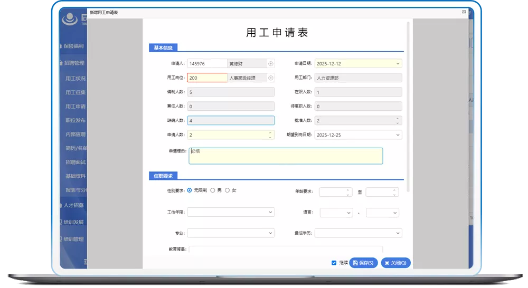
Task: Toggle the 继续 checkbox
Action: [334, 263]
